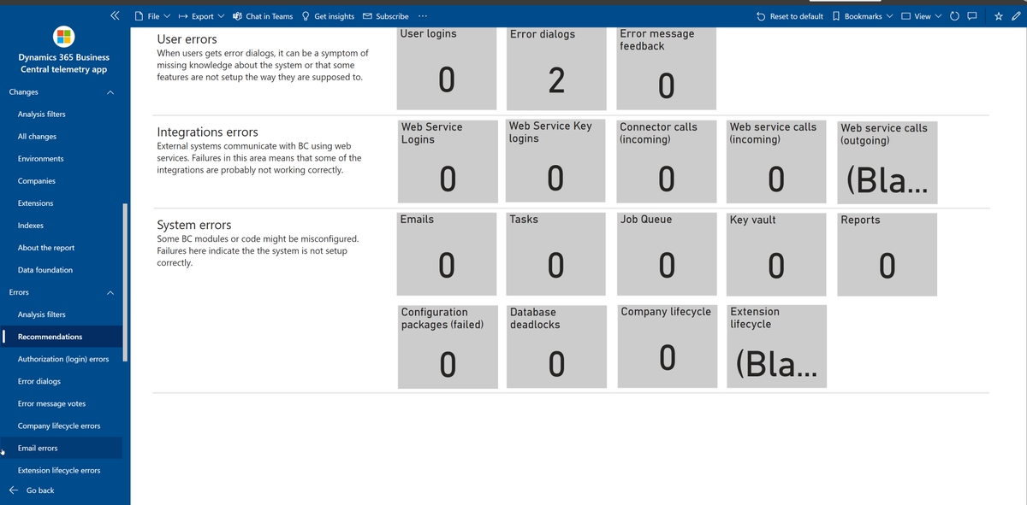This screenshot has width=1027, height=505.
Task: Click the User errors heading
Action: pos(187,39)
